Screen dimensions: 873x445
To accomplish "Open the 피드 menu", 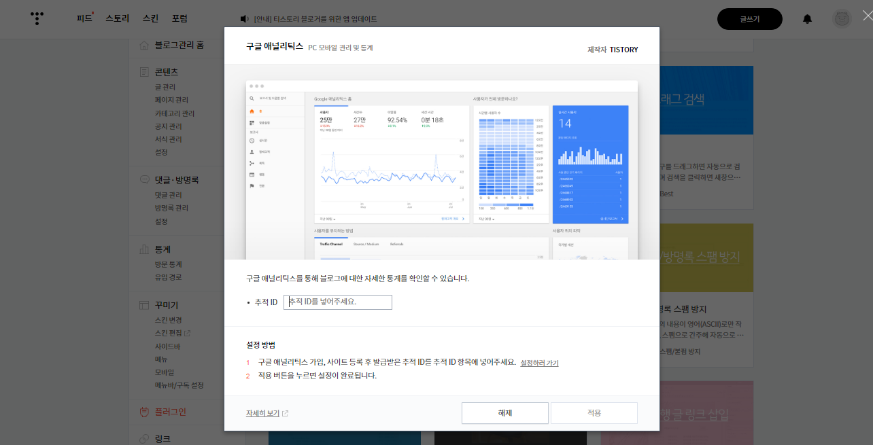I will point(84,18).
